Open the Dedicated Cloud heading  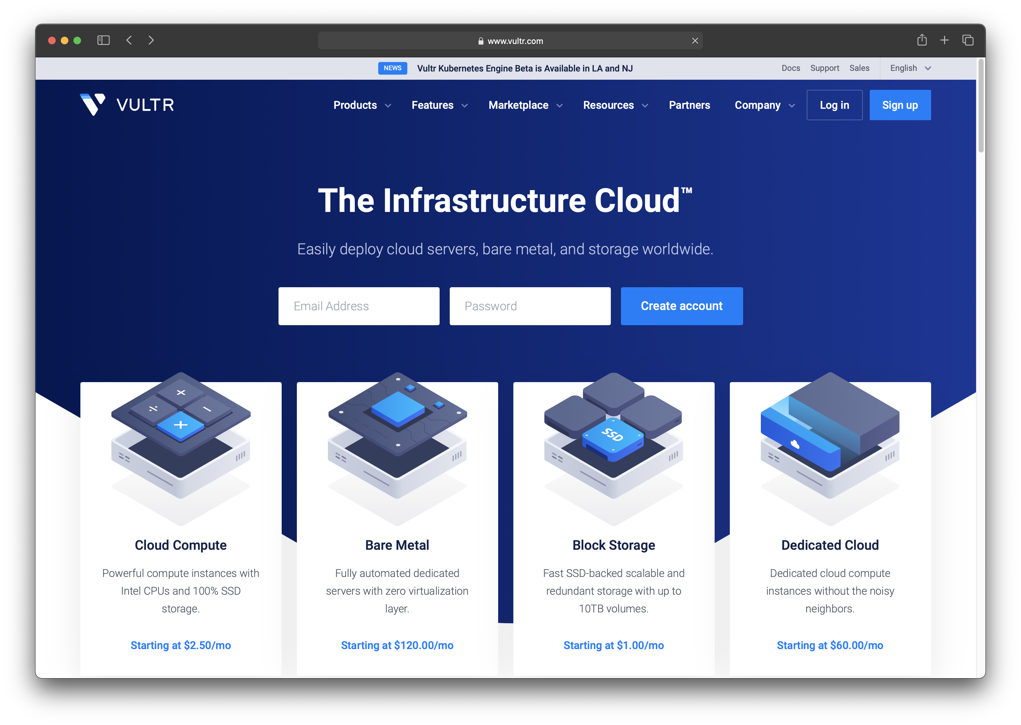[x=830, y=545]
